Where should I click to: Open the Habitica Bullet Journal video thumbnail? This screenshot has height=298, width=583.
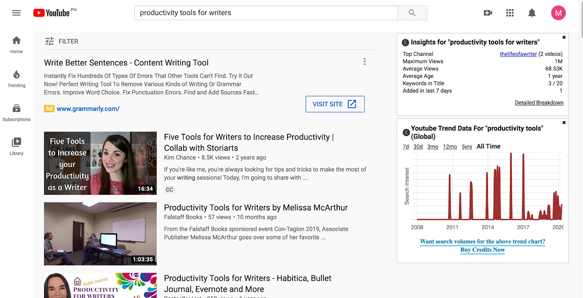click(x=100, y=286)
